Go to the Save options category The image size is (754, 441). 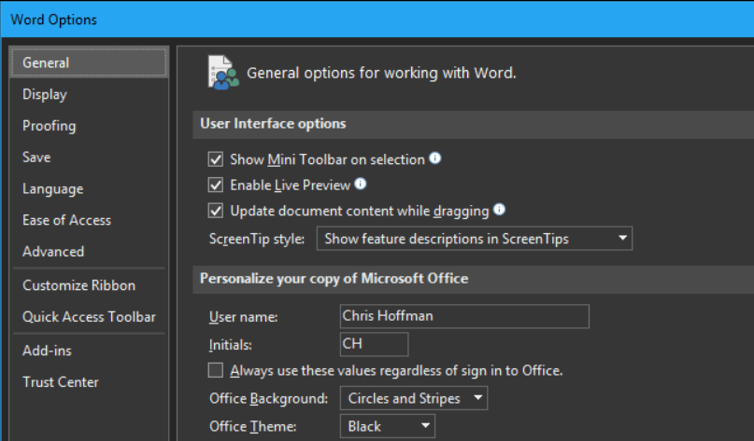(36, 158)
